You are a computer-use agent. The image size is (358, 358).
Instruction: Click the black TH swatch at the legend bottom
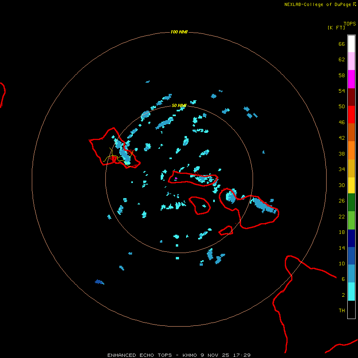point(351,309)
